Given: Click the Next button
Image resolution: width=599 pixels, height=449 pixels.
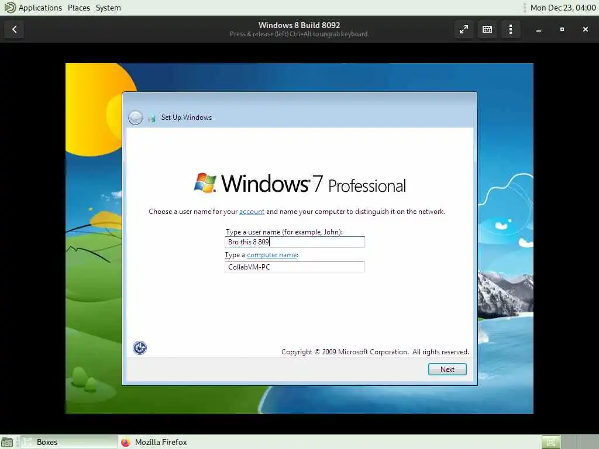Looking at the screenshot, I should [447, 369].
